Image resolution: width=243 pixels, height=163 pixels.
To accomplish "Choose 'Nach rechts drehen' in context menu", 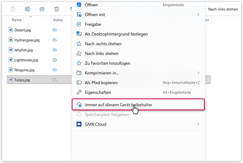I will coord(103,44).
